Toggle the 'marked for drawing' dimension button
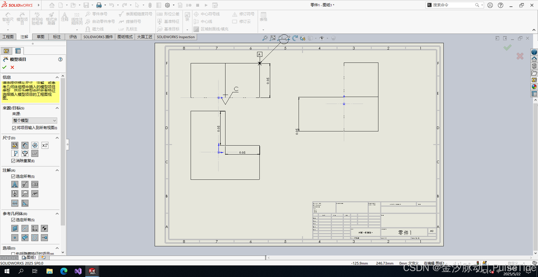 pos(15,145)
